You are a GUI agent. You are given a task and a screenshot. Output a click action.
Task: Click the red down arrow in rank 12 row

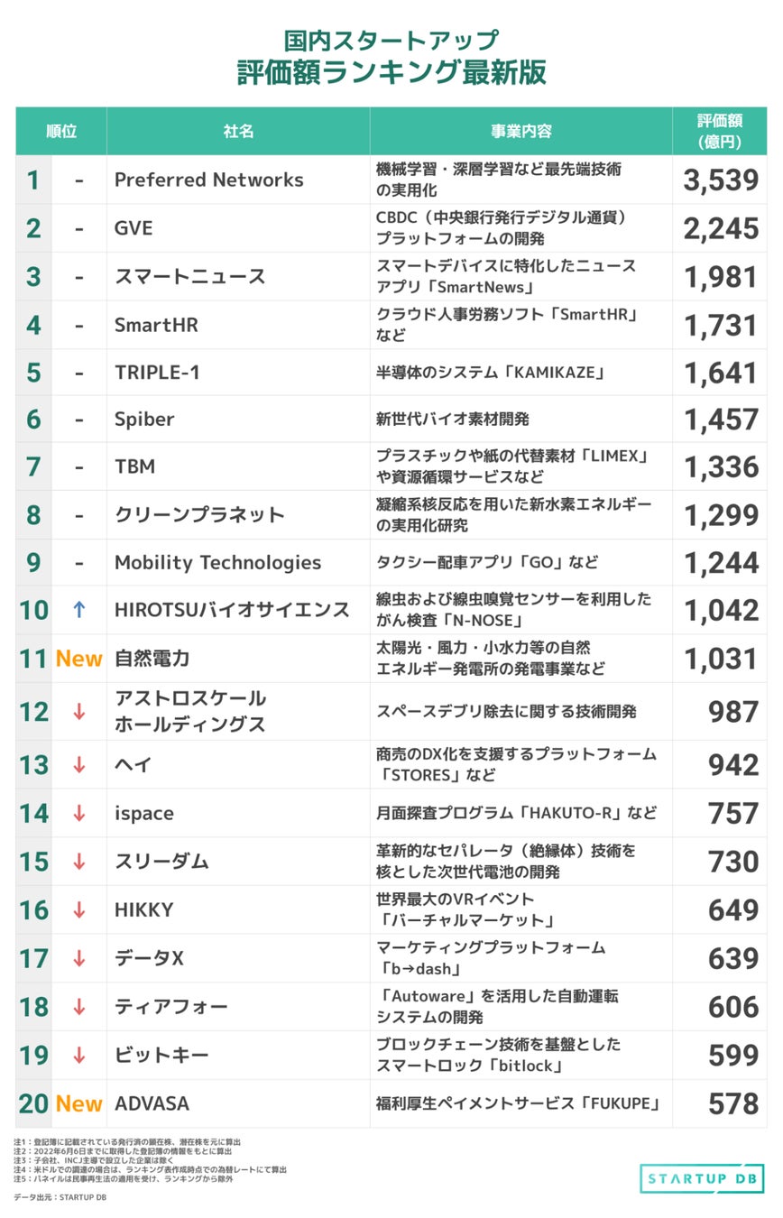(x=78, y=711)
